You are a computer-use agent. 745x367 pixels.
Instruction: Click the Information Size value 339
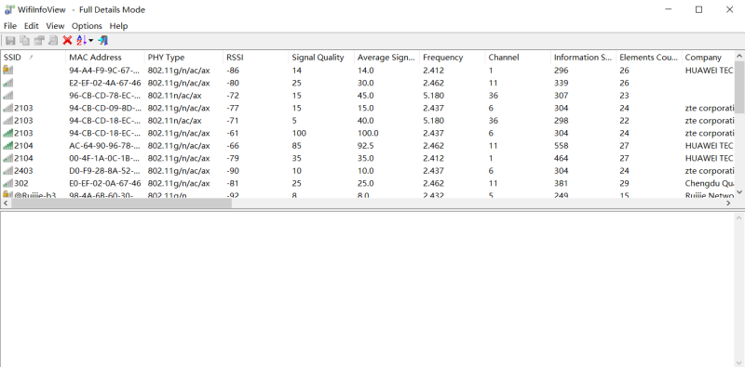pos(562,83)
